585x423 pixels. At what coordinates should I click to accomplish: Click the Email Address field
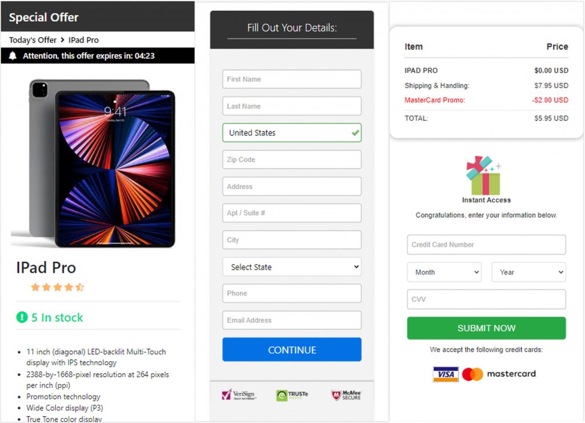[292, 320]
